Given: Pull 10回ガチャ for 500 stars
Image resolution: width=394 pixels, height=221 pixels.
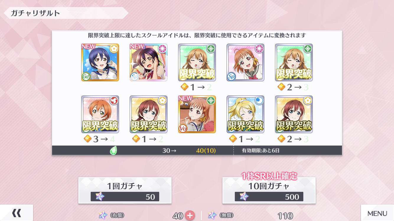Looking at the screenshot, I should 269,190.
